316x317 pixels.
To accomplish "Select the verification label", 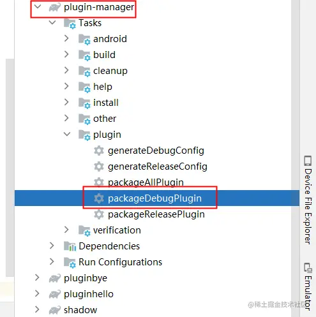I will [x=117, y=230].
